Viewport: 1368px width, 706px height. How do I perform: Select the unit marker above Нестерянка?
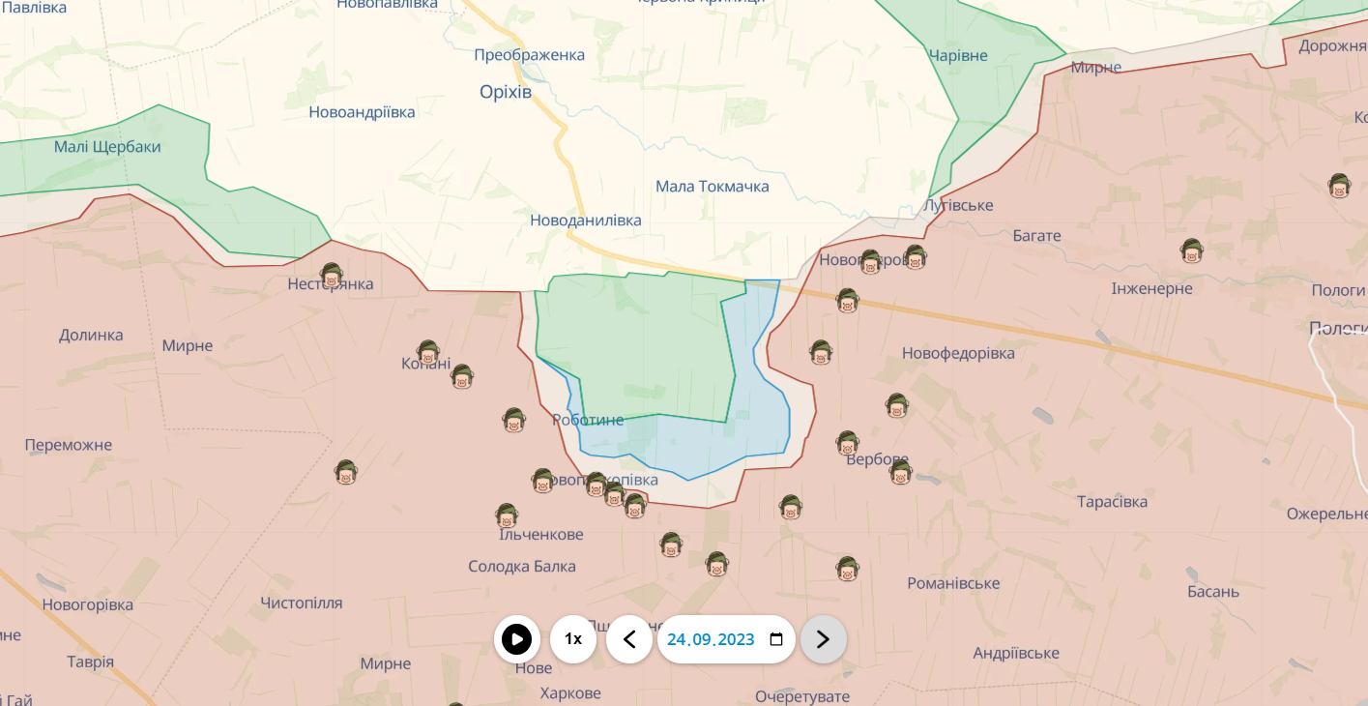(x=332, y=276)
